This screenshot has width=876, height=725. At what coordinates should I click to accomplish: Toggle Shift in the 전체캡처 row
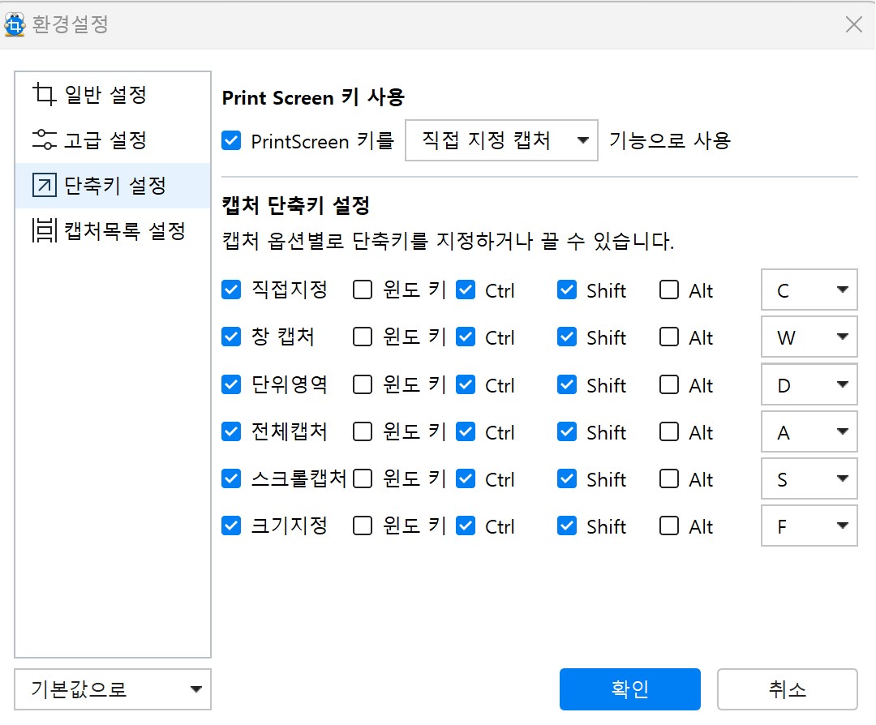coord(567,431)
